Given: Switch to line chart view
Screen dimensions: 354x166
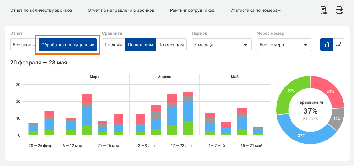Looking at the screenshot, I should point(338,45).
